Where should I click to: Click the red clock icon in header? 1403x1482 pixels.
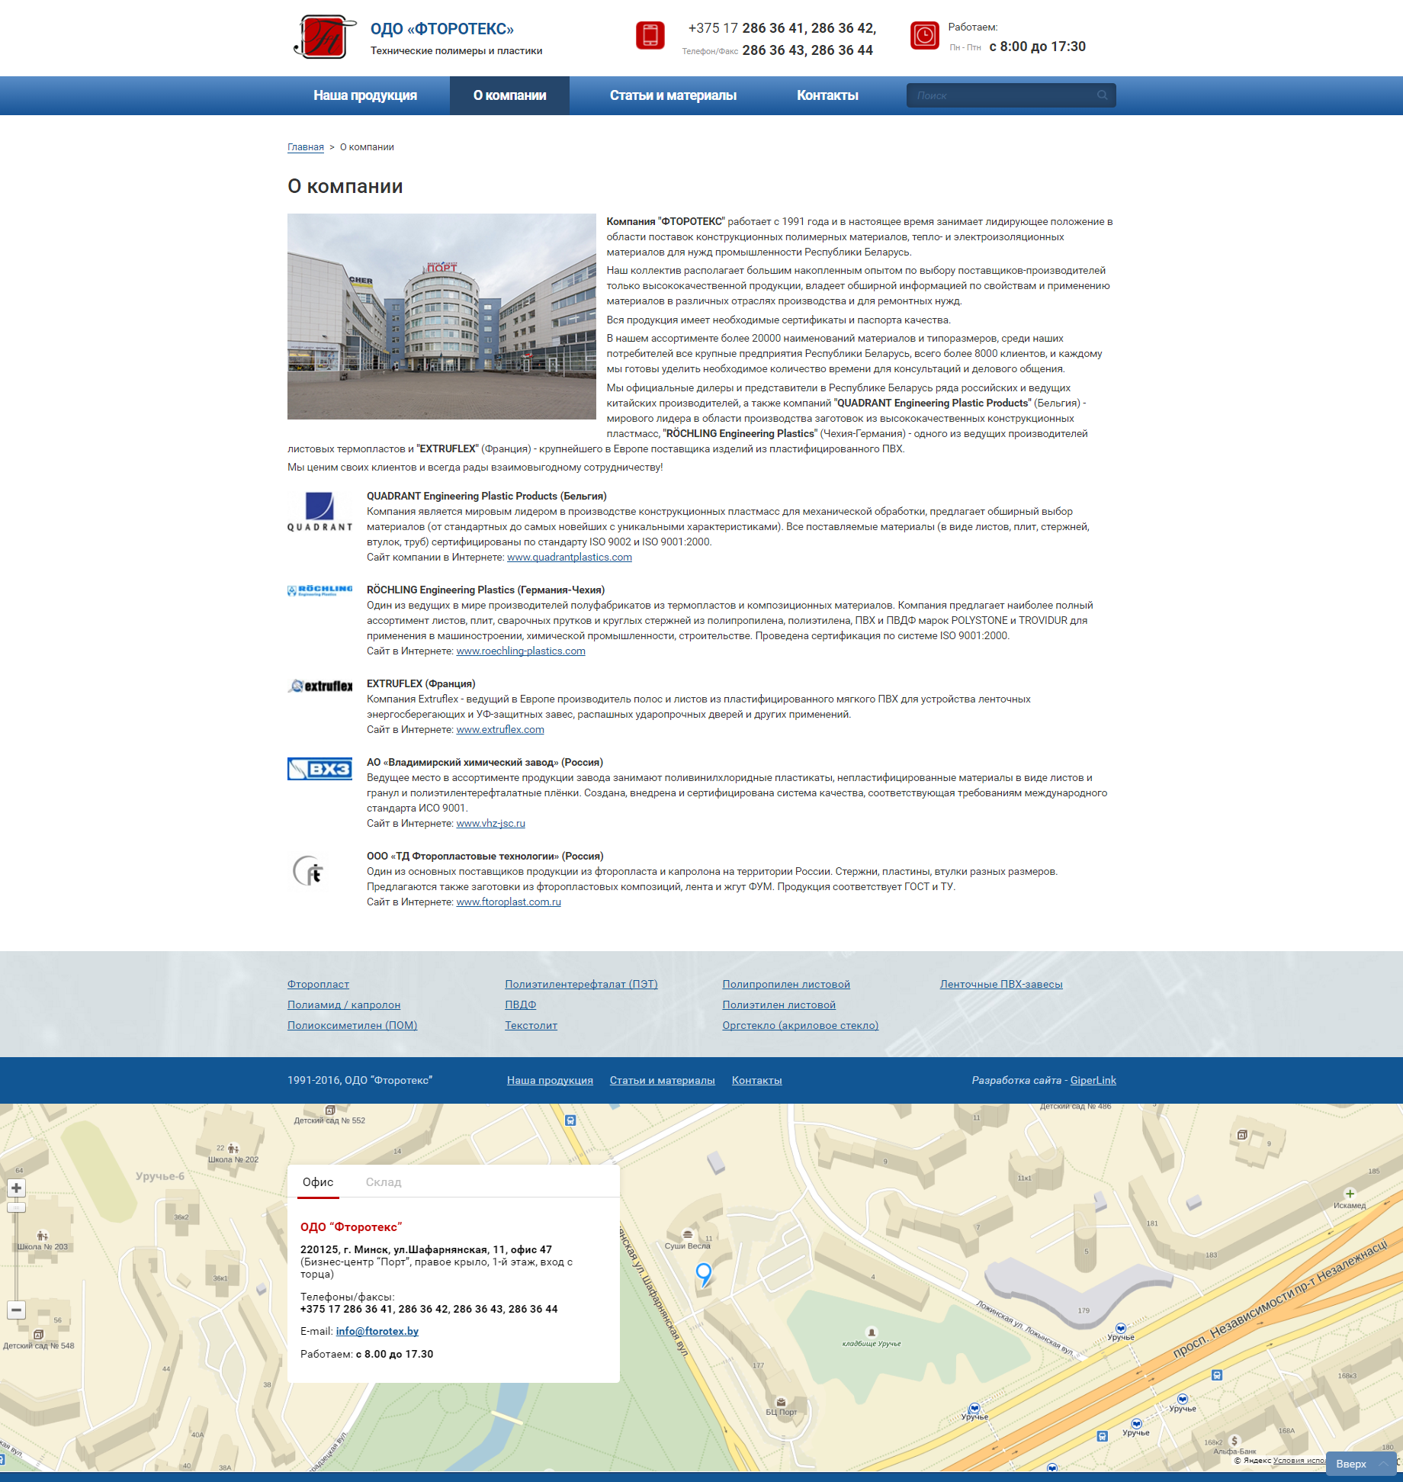click(x=925, y=36)
